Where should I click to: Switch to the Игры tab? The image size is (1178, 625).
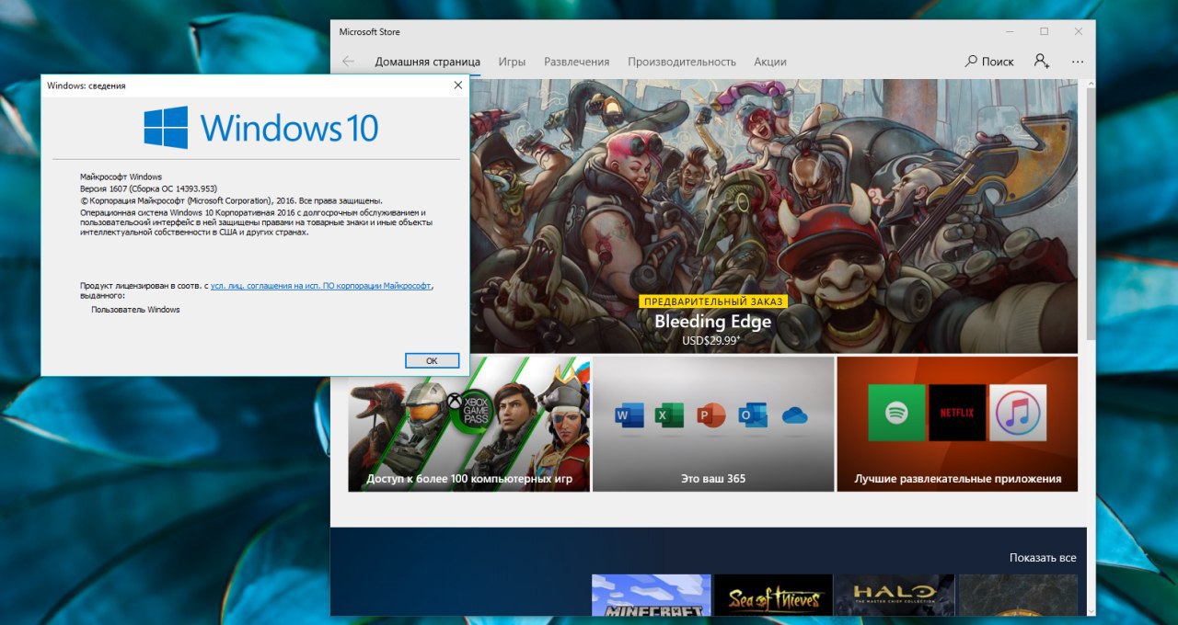click(x=512, y=62)
